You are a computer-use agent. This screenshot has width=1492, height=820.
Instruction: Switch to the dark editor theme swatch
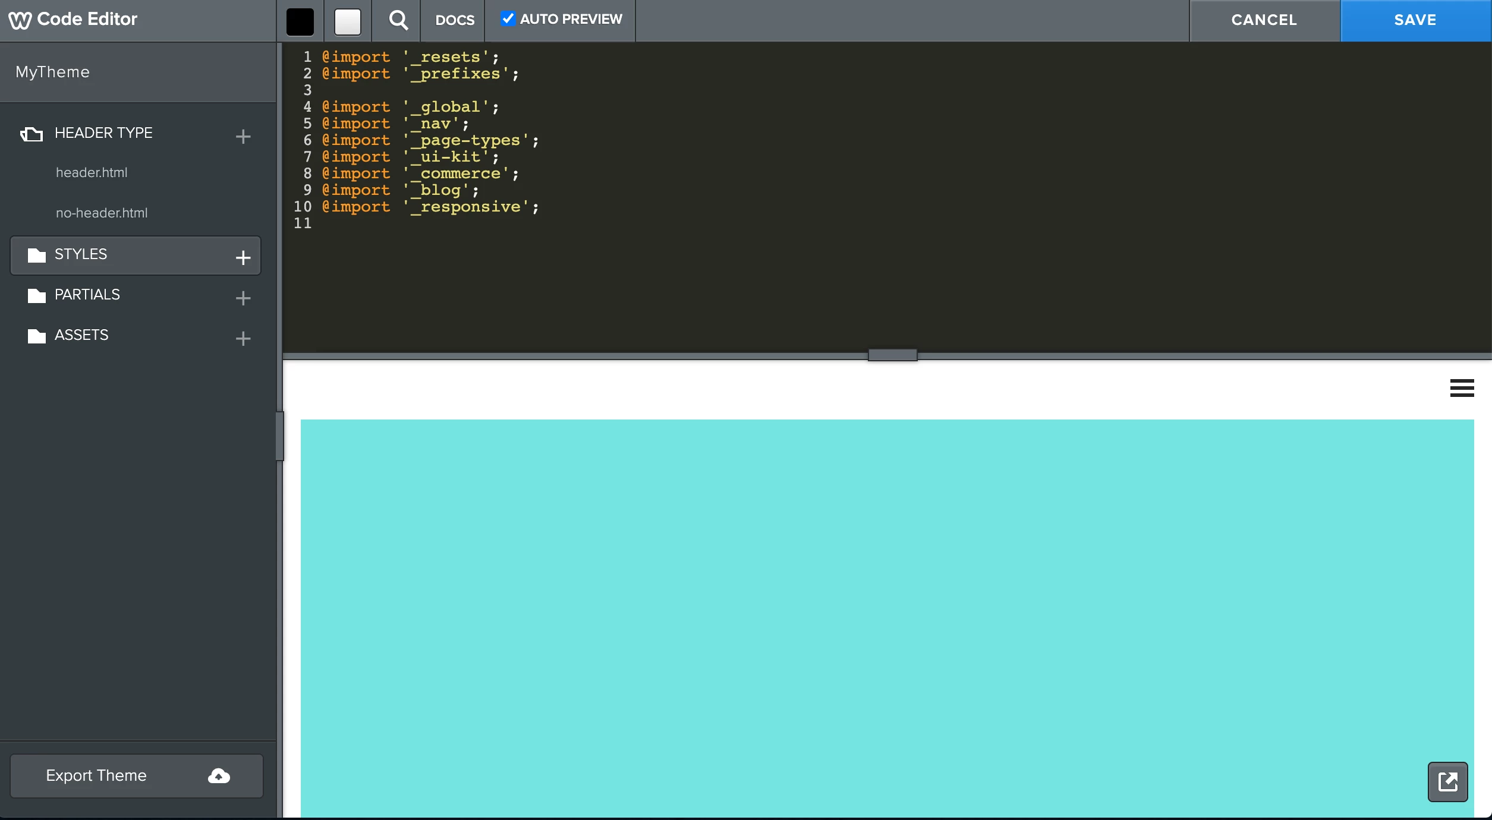tap(300, 22)
